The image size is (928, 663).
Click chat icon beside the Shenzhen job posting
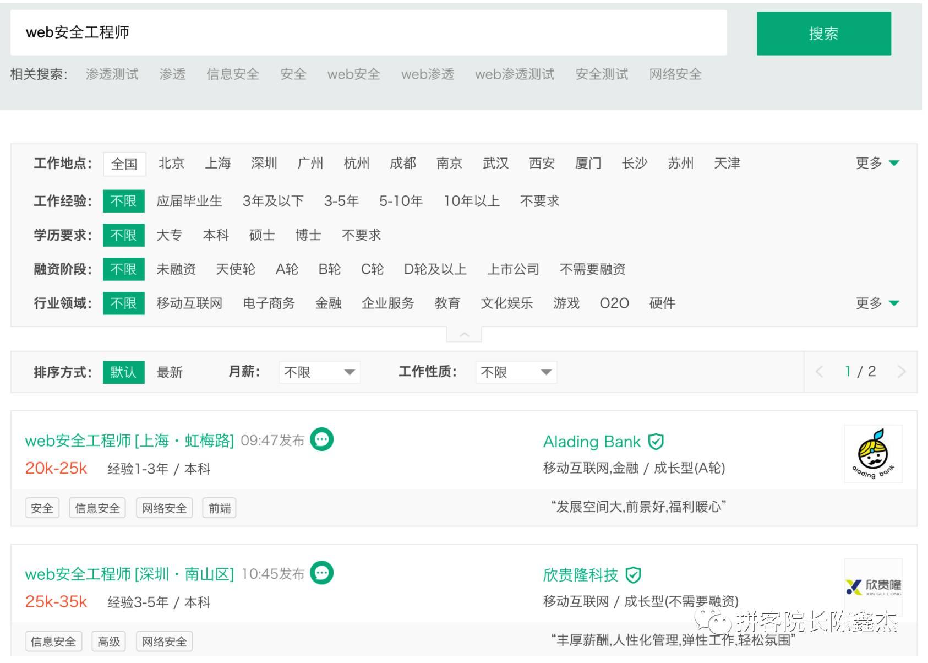click(322, 573)
